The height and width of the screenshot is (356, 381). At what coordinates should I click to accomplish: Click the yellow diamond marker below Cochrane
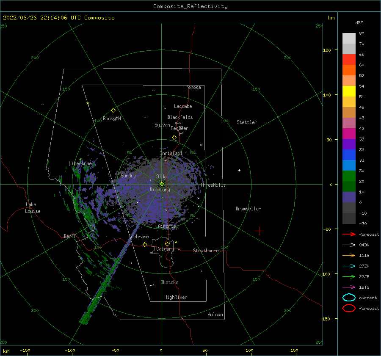[145, 244]
